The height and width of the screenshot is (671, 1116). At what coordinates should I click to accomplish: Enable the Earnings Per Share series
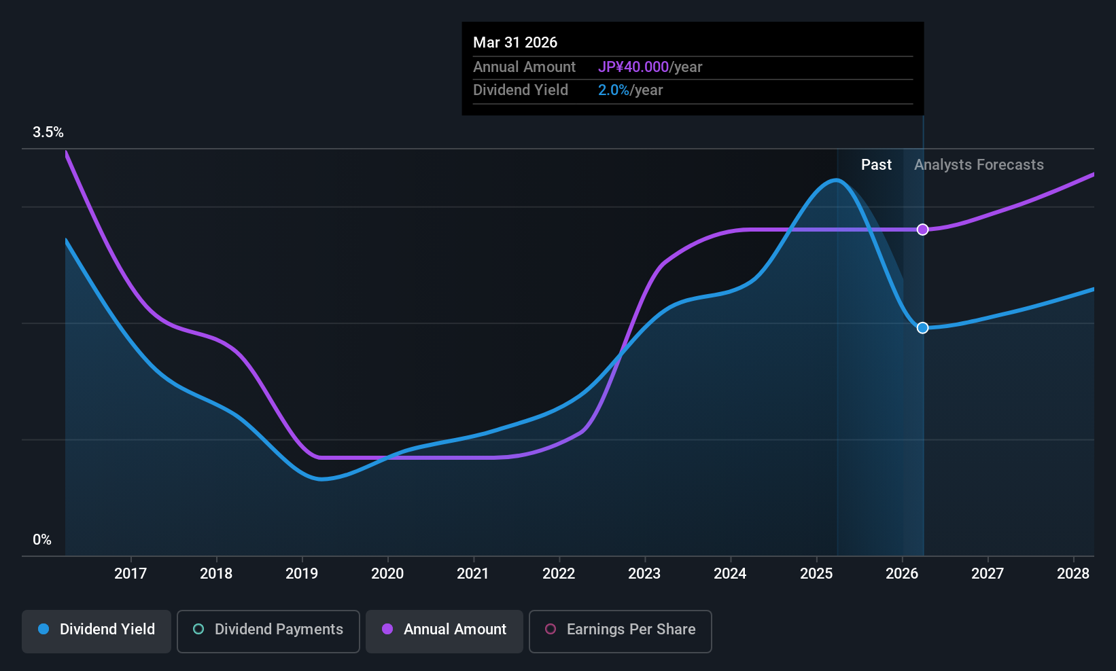point(621,631)
